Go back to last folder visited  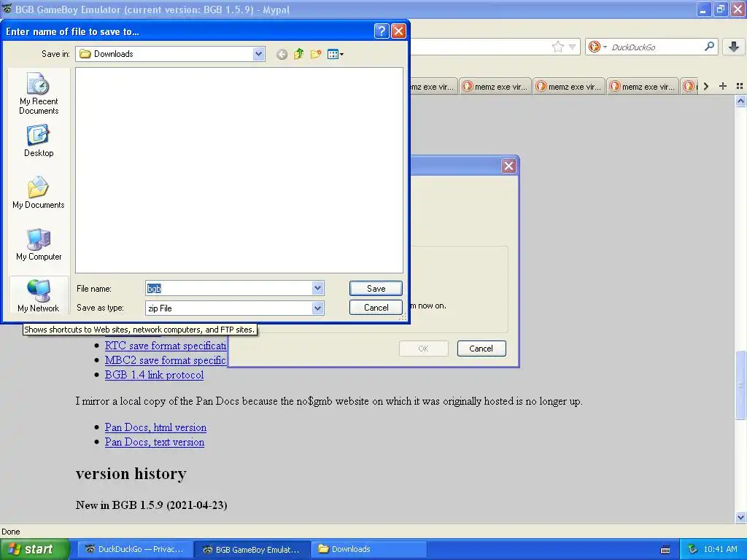(x=282, y=54)
